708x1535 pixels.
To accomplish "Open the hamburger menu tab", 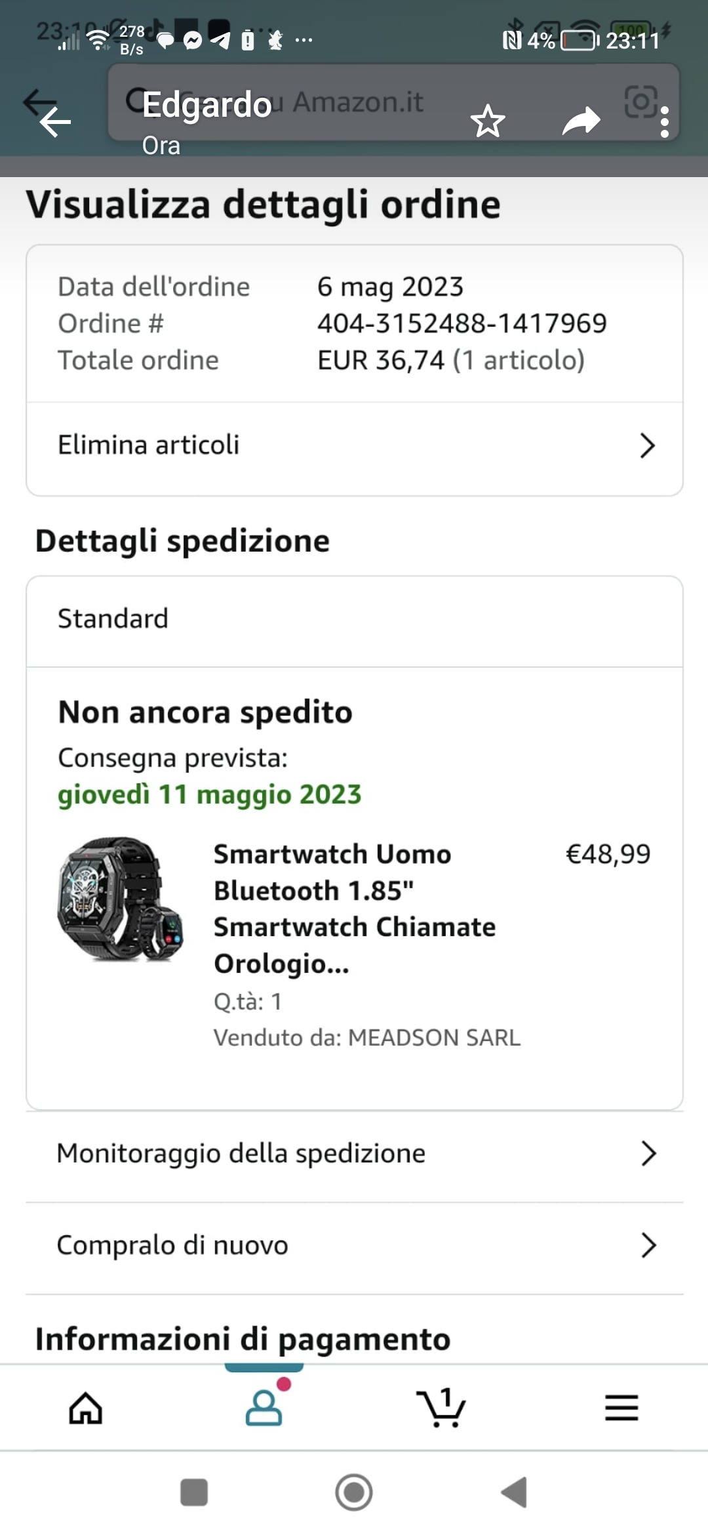I will (x=621, y=1408).
